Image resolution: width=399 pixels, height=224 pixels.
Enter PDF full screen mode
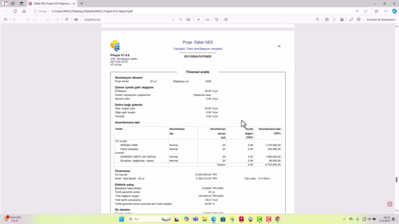[x=351, y=19]
